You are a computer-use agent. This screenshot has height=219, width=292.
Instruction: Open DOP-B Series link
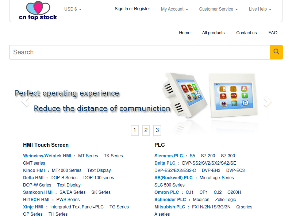[x=64, y=178]
